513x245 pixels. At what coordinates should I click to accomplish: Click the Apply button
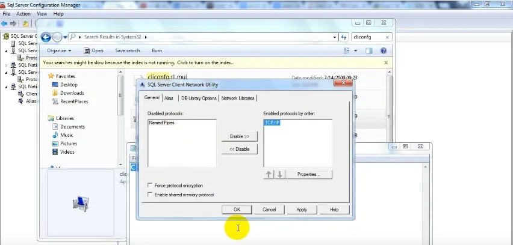(302, 210)
